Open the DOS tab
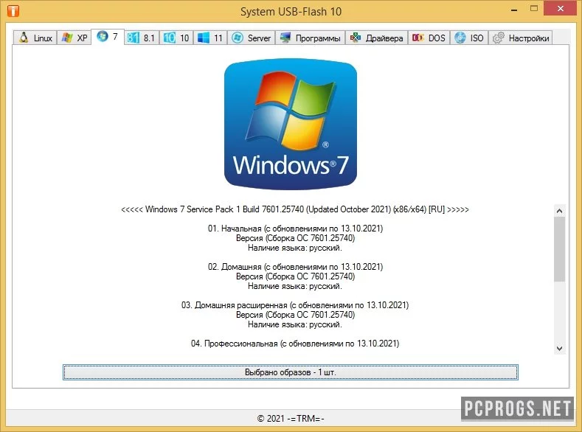The width and height of the screenshot is (582, 432). pyautogui.click(x=429, y=38)
